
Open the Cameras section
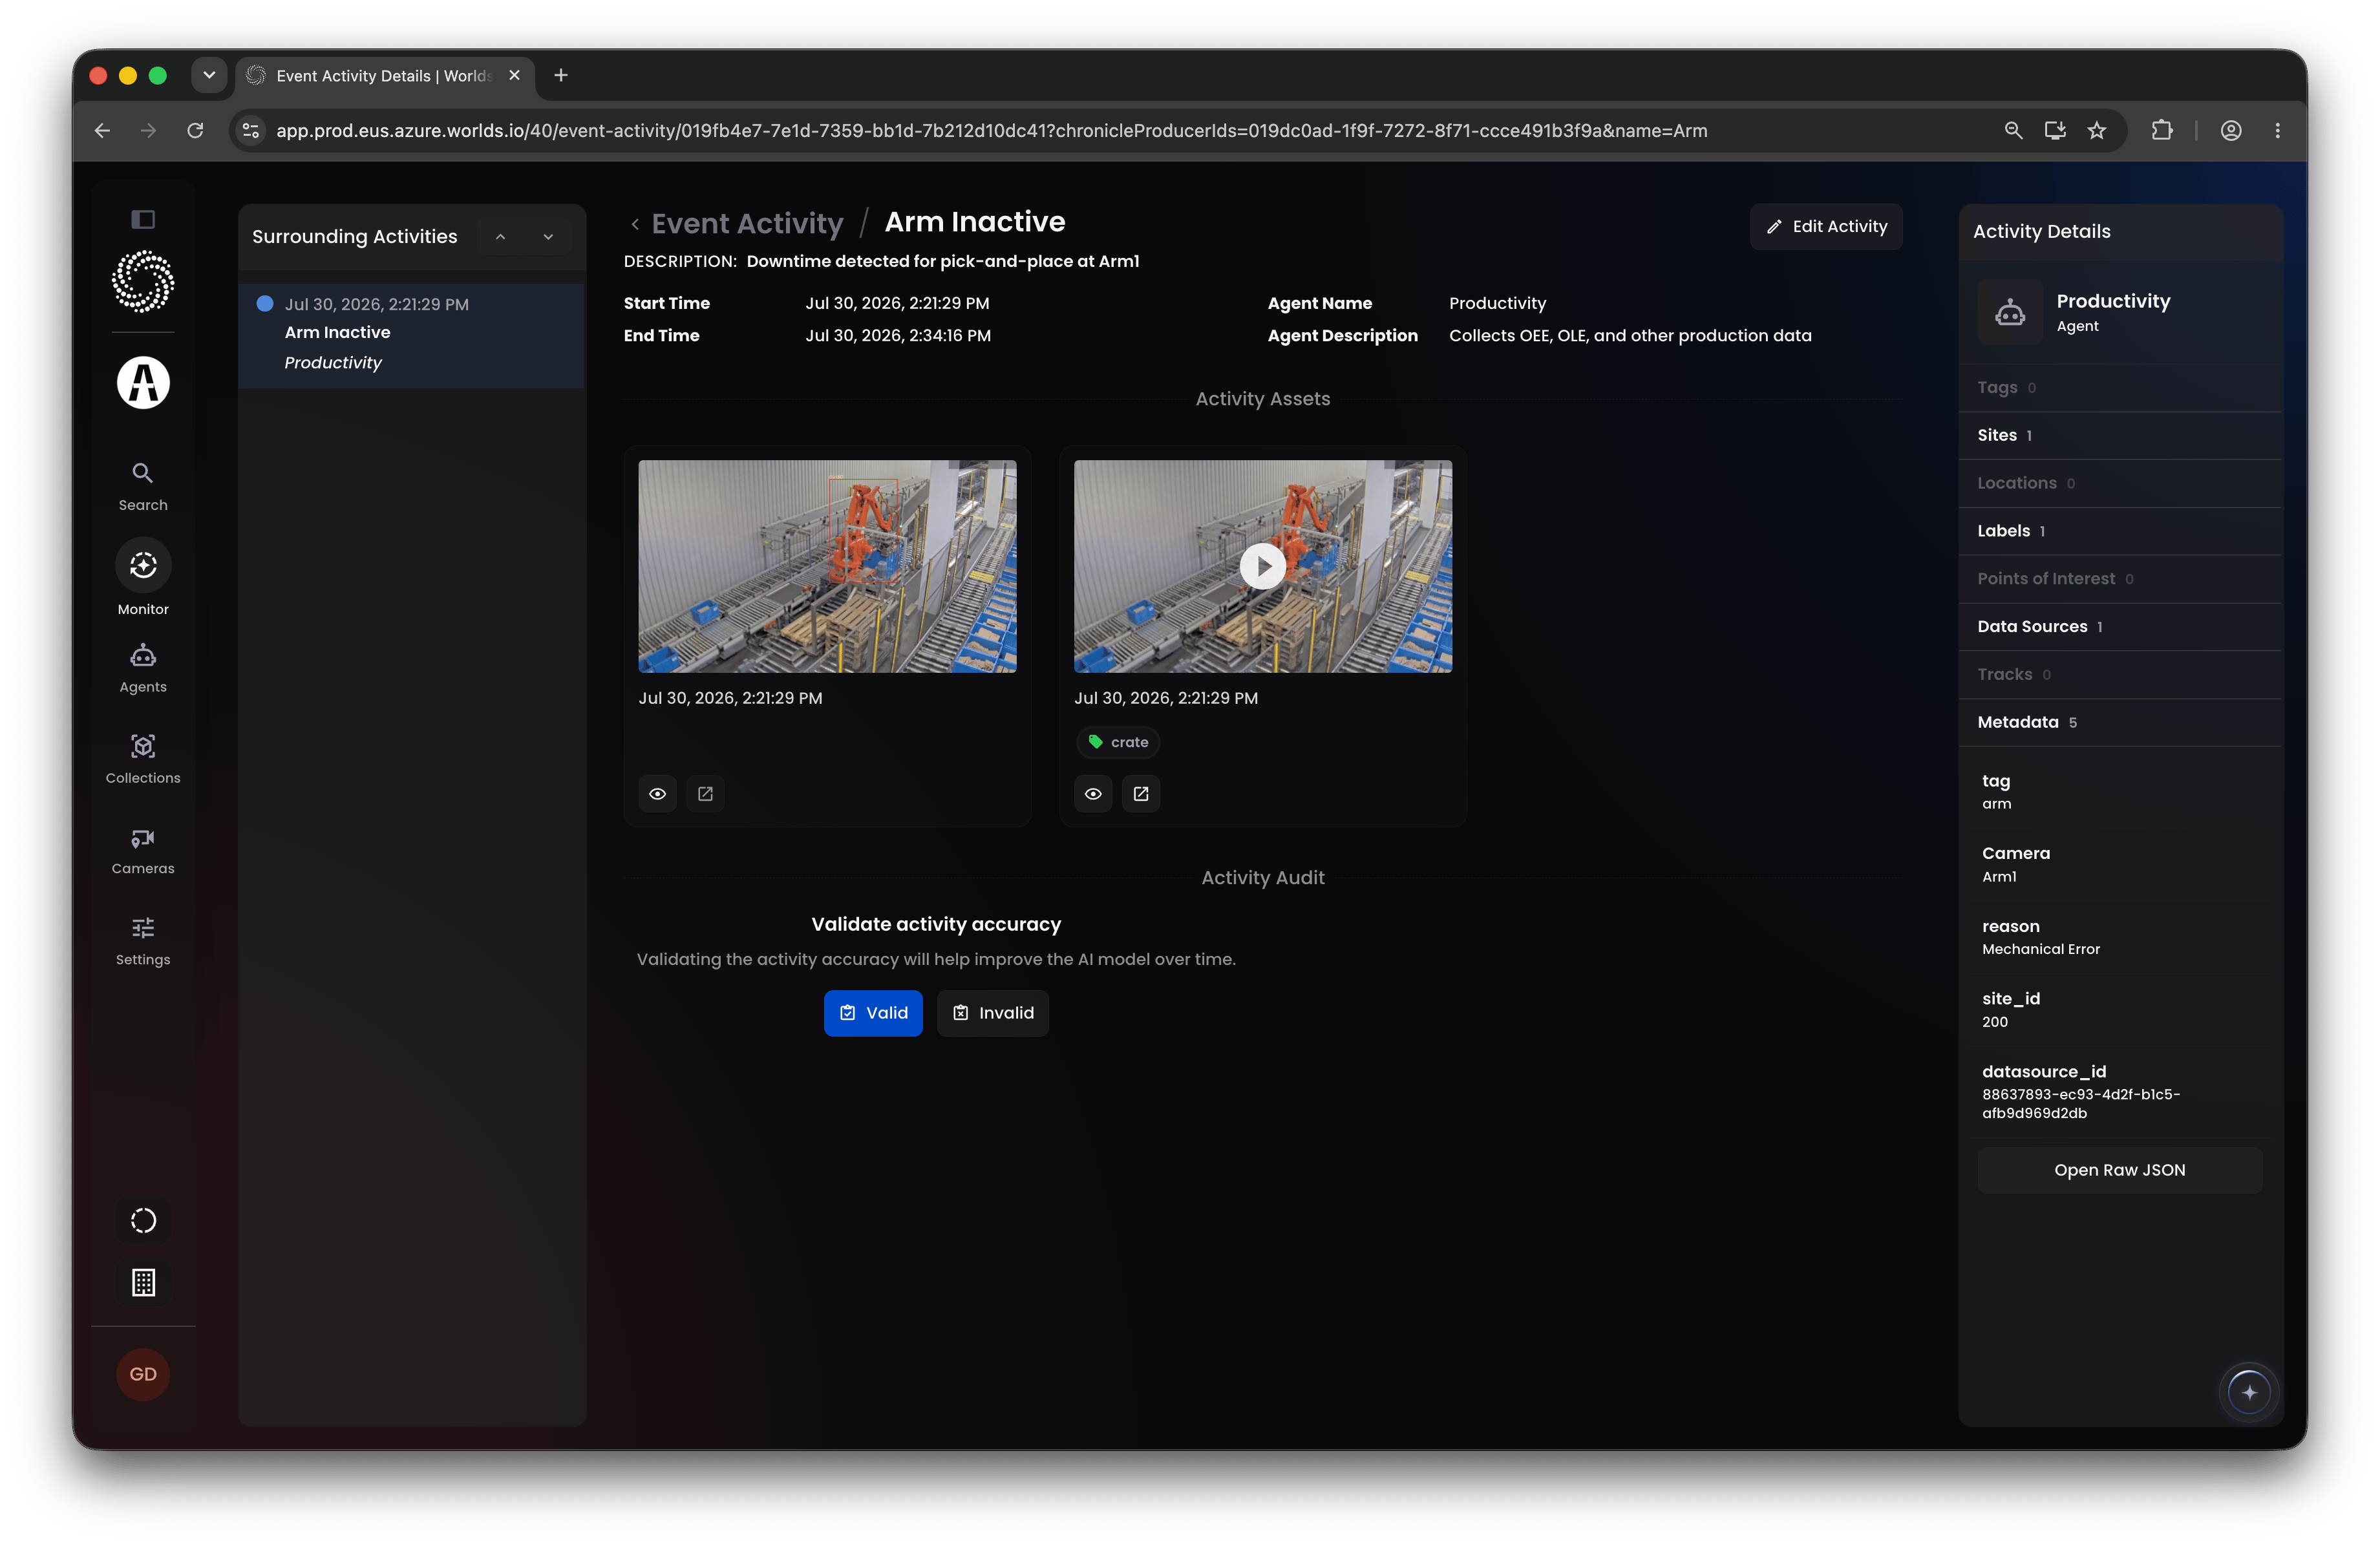pyautogui.click(x=143, y=851)
